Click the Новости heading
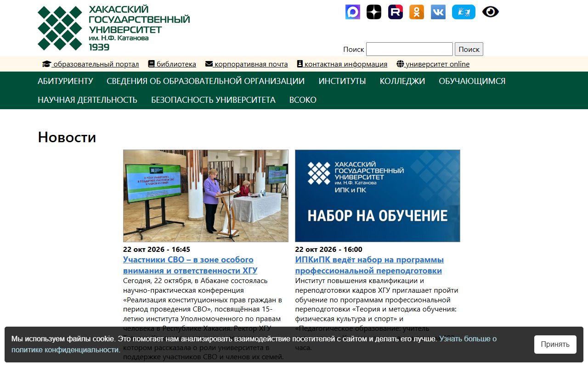 click(67, 137)
